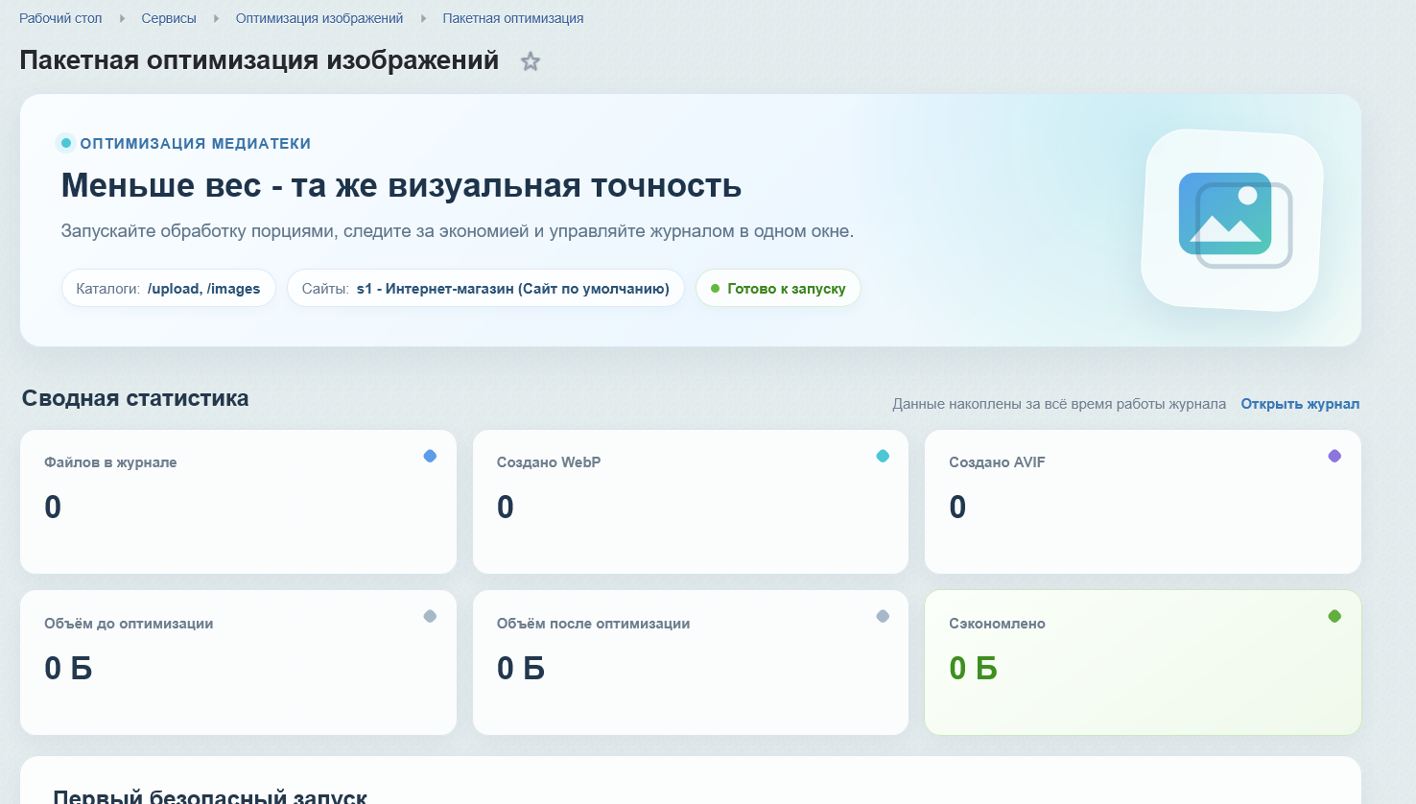Click text Данные накоплены за всё время

1059,404
